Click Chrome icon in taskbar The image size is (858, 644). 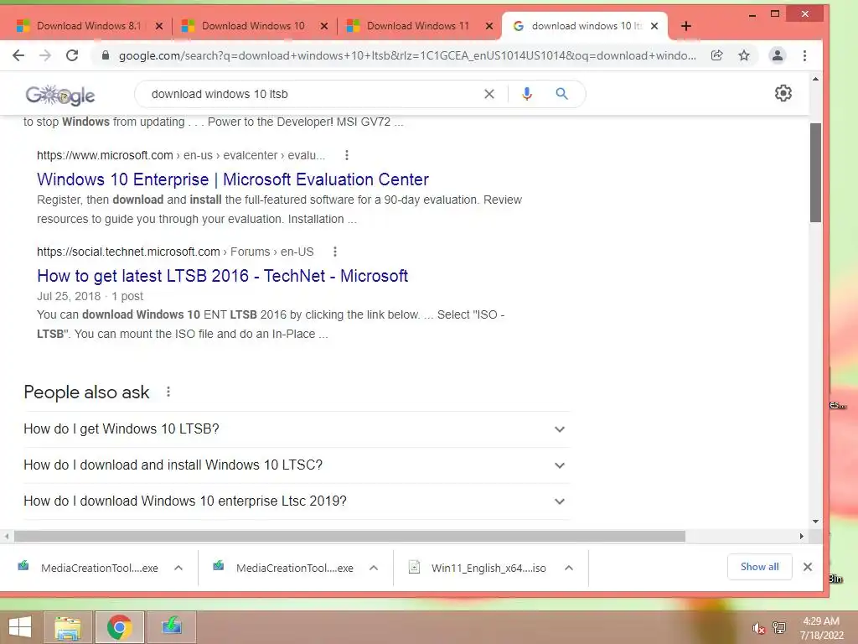point(119,627)
